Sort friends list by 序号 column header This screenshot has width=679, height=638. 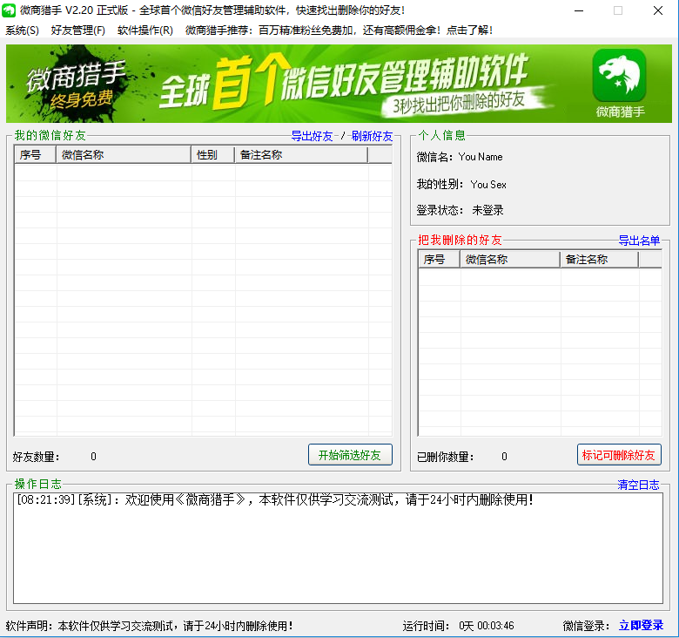35,155
